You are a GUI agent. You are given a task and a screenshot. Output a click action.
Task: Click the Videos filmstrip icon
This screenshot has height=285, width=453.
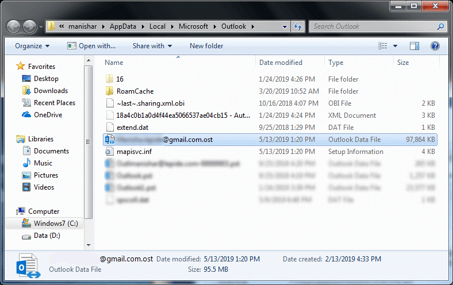[26, 187]
